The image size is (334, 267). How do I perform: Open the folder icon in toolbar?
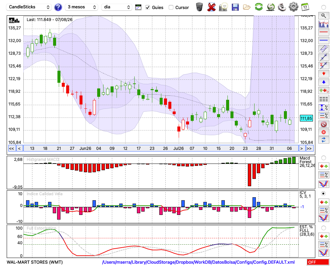click(x=247, y=7)
